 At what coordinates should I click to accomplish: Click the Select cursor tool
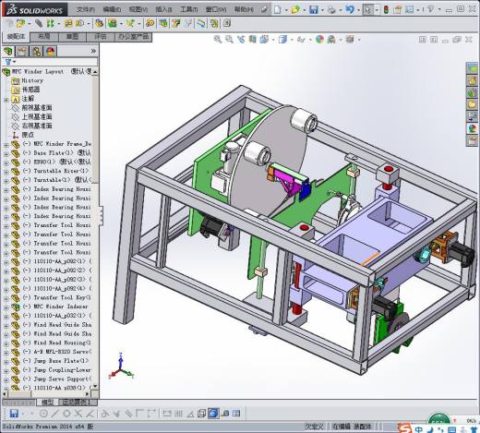click(367, 9)
